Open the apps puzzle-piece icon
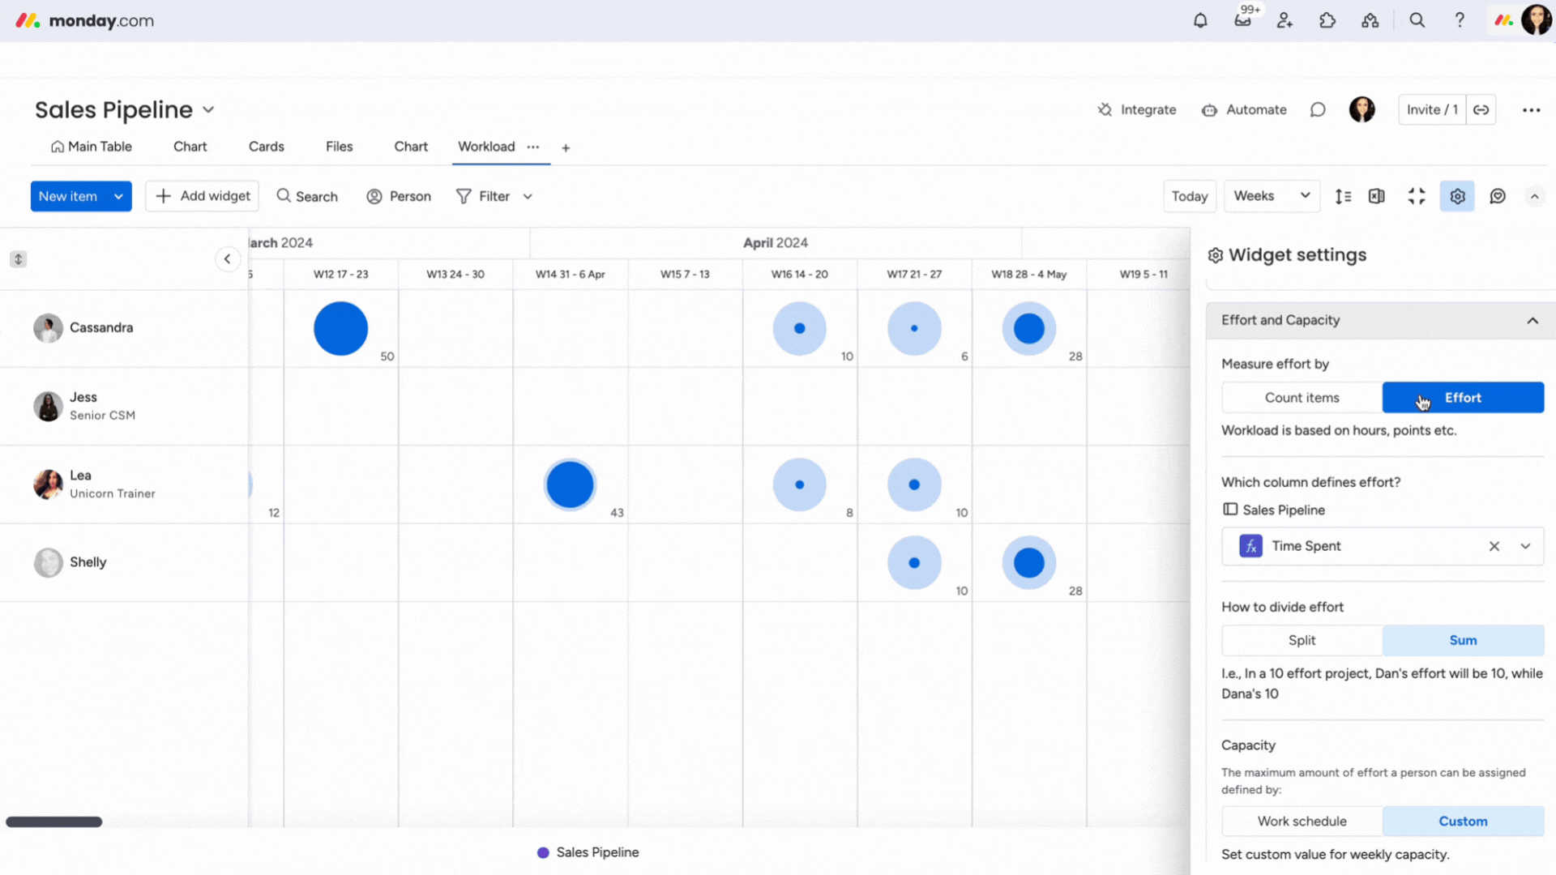 pyautogui.click(x=1327, y=20)
